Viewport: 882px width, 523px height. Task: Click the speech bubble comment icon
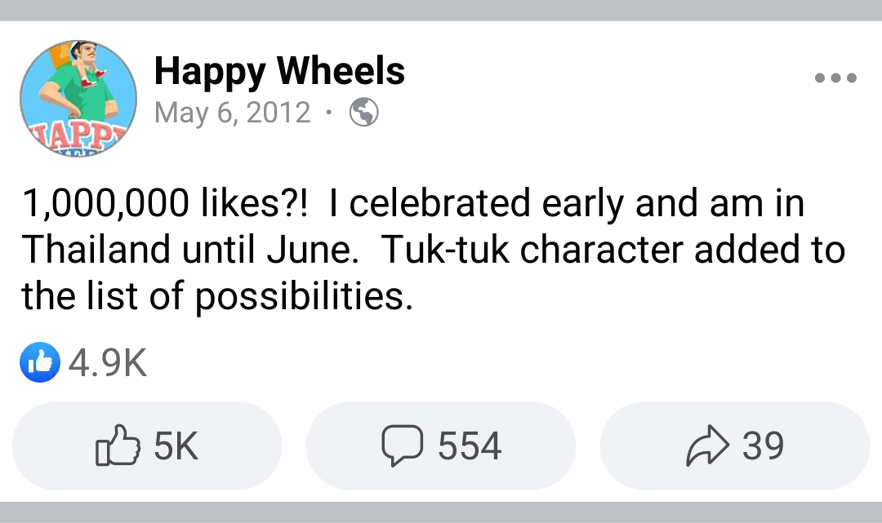point(403,445)
